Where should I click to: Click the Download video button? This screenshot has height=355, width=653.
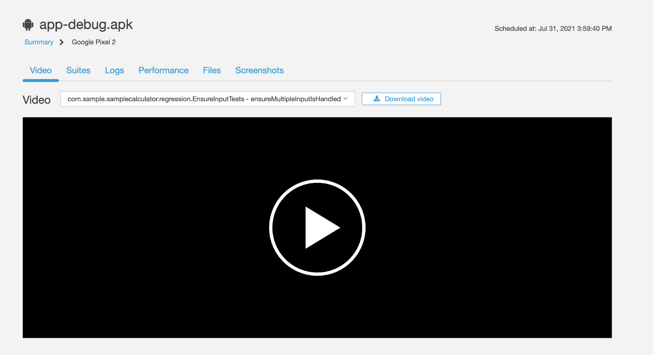pos(401,99)
